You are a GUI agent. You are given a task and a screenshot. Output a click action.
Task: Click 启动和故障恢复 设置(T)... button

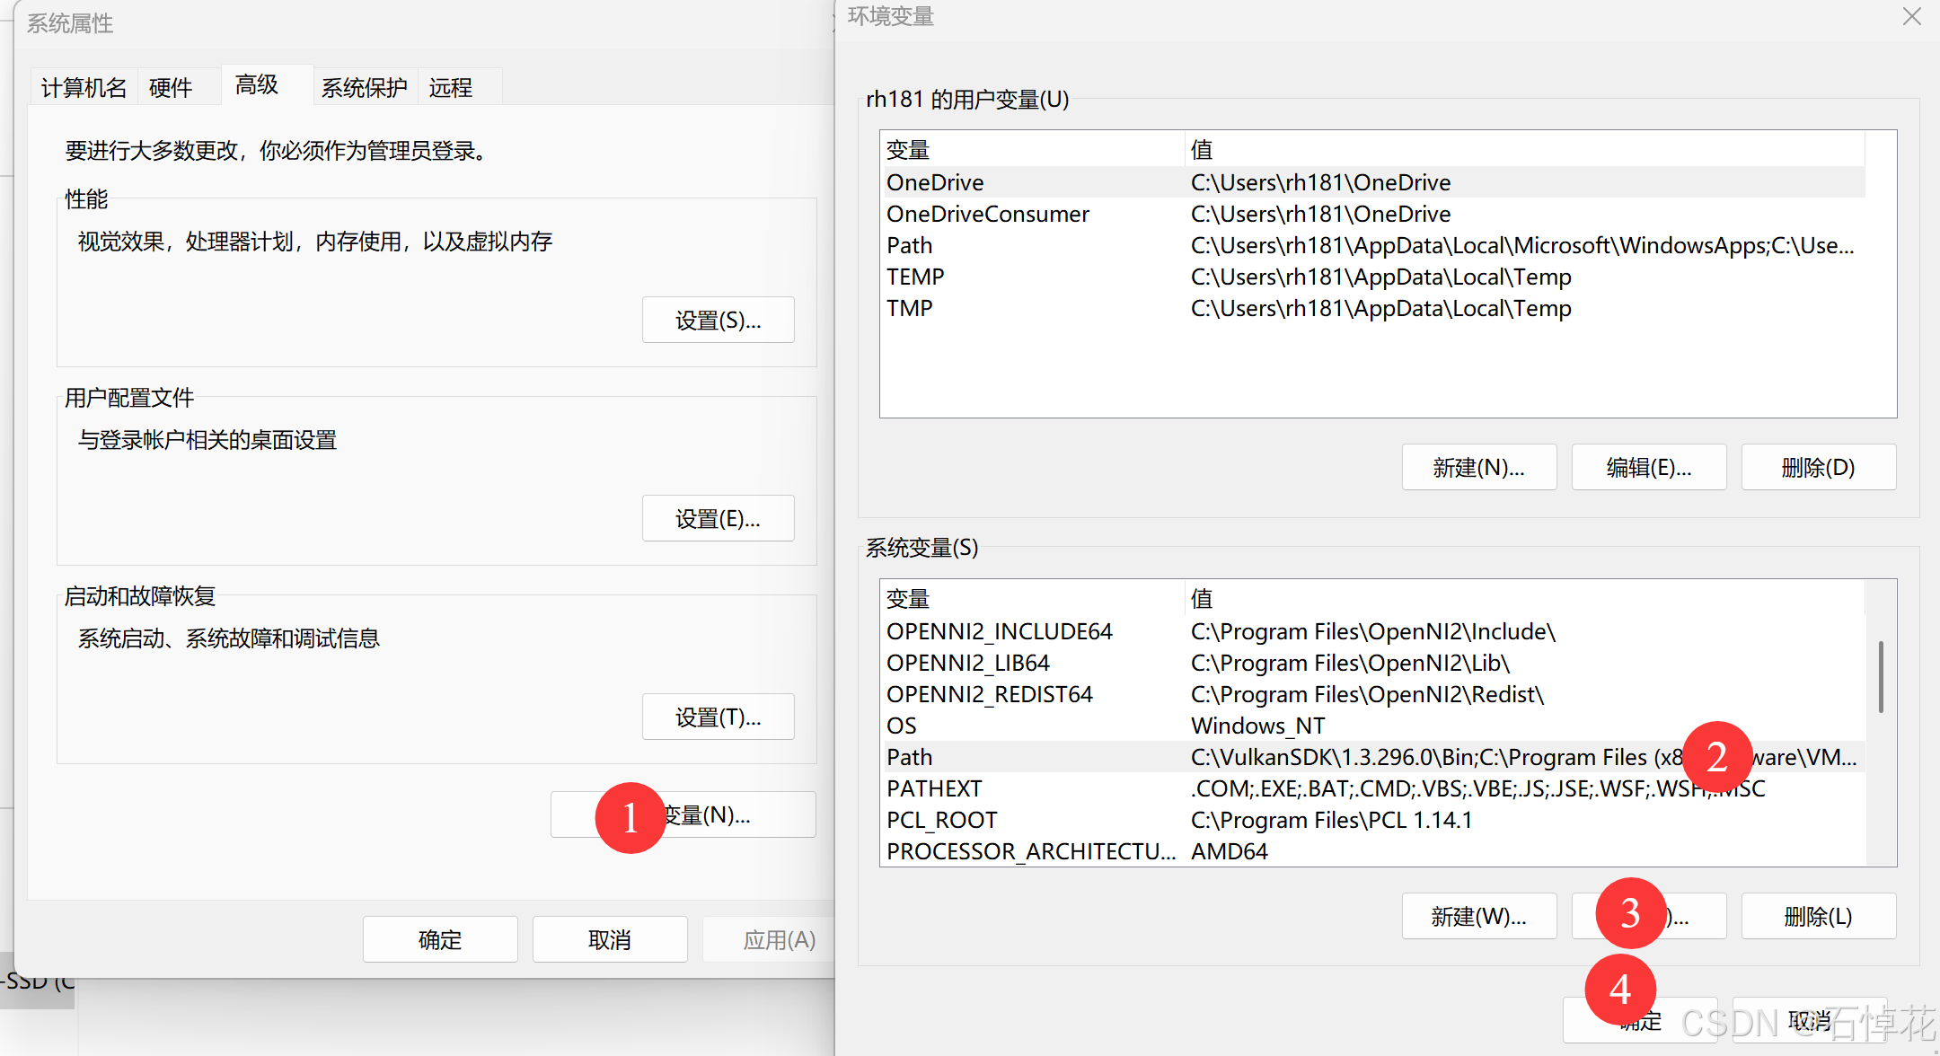(718, 717)
